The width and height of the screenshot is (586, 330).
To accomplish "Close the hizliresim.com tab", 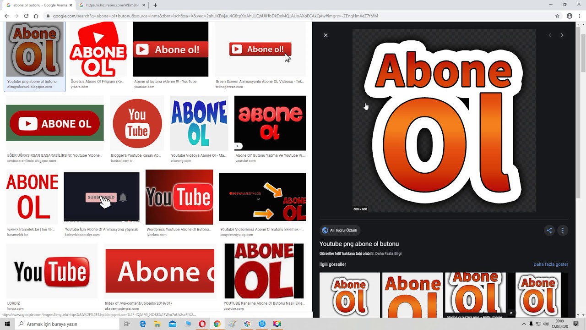I will [x=144, y=5].
